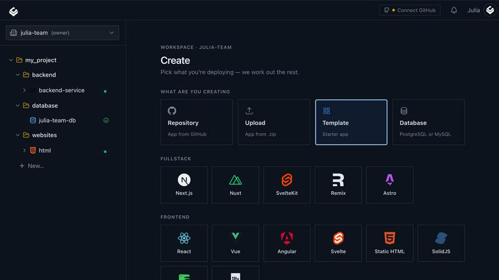The image size is (499, 280).
Task: Click the app logo in top-left corner
Action: tap(13, 11)
